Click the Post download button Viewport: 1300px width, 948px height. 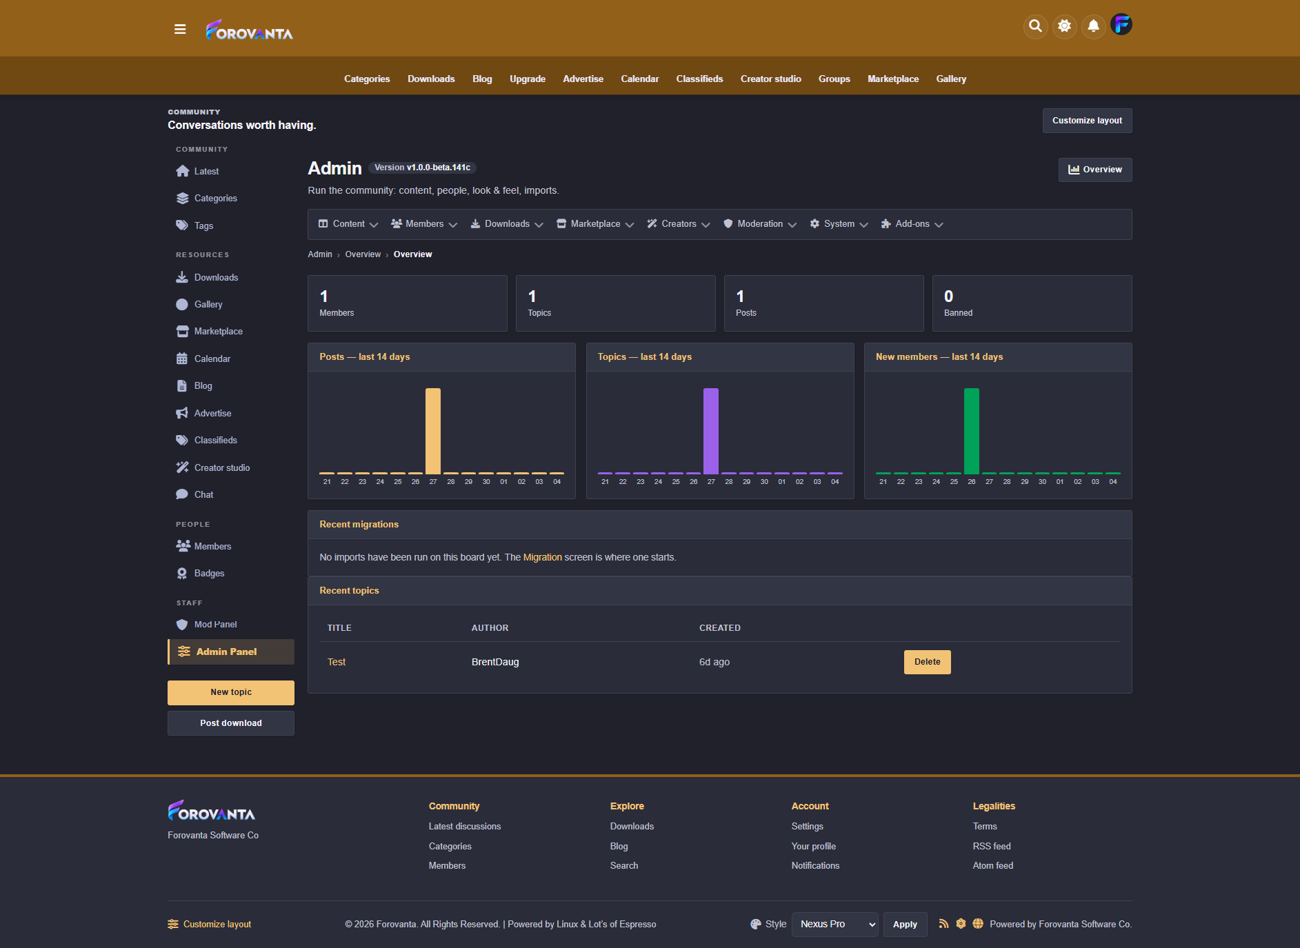coord(231,723)
